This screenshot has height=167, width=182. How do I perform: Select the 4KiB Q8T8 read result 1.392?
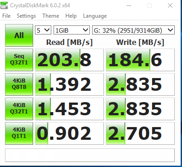tap(69, 84)
